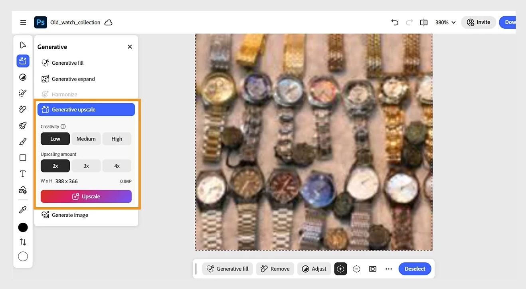526x289 pixels.
Task: Set Creativity to Medium
Action: tap(86, 139)
